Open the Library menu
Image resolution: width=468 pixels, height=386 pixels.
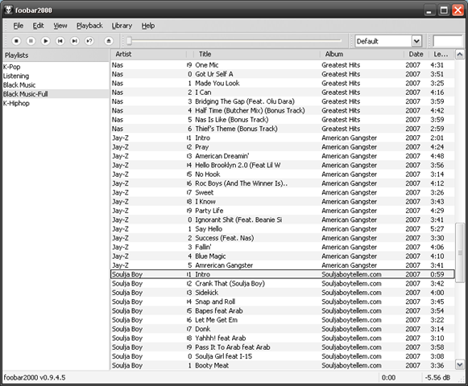coord(122,26)
